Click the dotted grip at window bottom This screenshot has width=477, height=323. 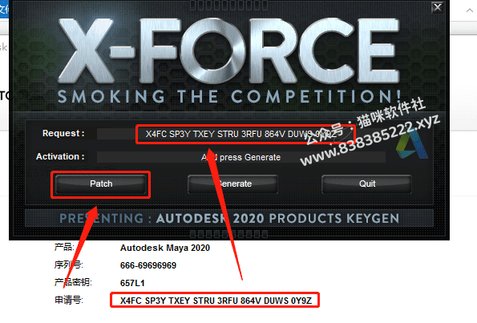coord(228,233)
